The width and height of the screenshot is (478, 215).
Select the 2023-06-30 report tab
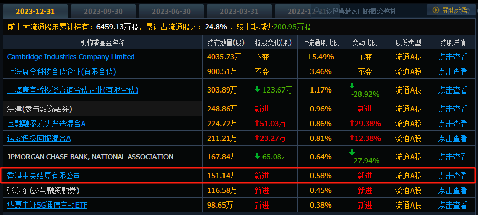pyautogui.click(x=171, y=12)
